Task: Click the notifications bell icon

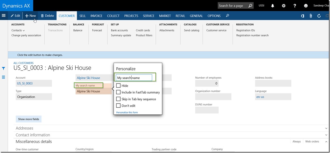Action: [273, 6]
